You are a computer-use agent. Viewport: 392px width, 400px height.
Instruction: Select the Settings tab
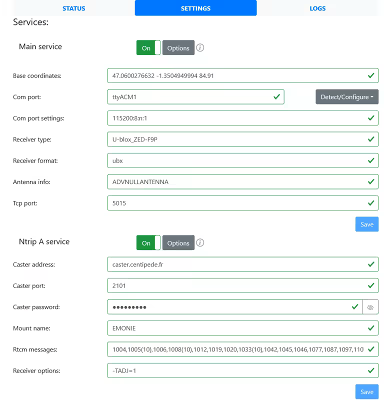[x=195, y=8]
